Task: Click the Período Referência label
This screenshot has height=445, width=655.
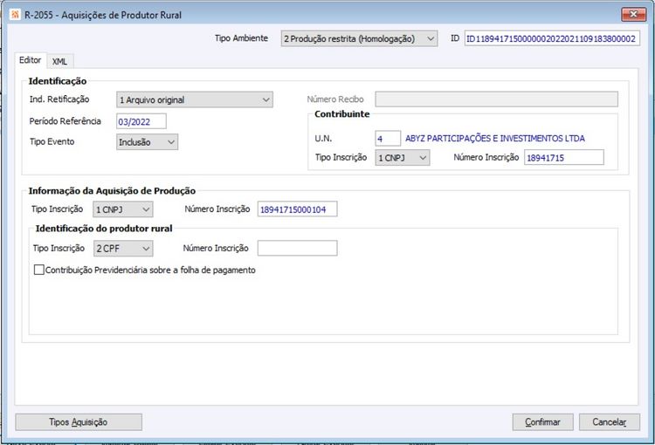Action: tap(65, 121)
